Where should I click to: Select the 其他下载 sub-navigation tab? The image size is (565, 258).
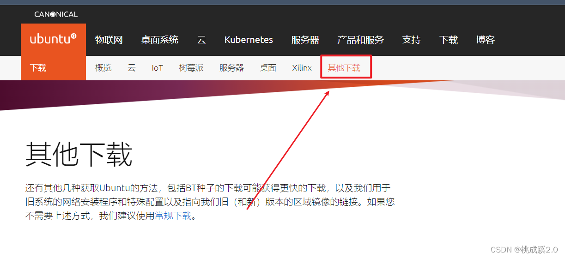(x=344, y=68)
